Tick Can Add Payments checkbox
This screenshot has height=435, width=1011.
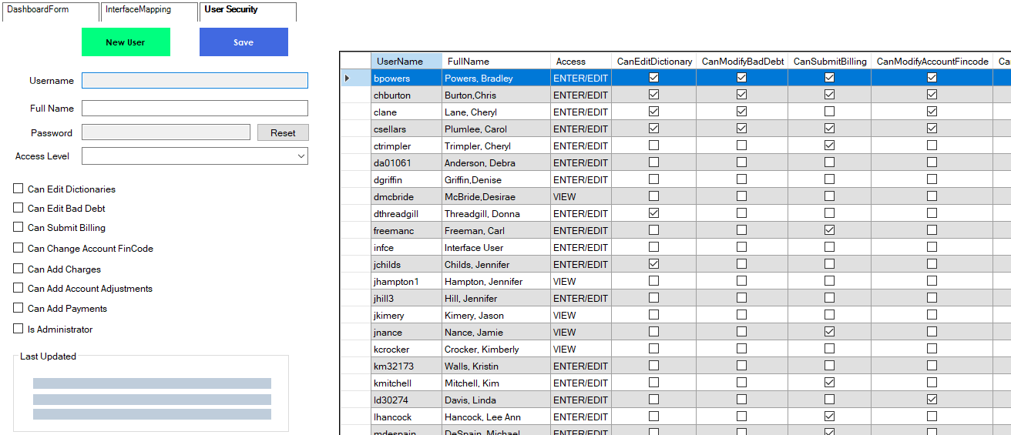pyautogui.click(x=18, y=308)
